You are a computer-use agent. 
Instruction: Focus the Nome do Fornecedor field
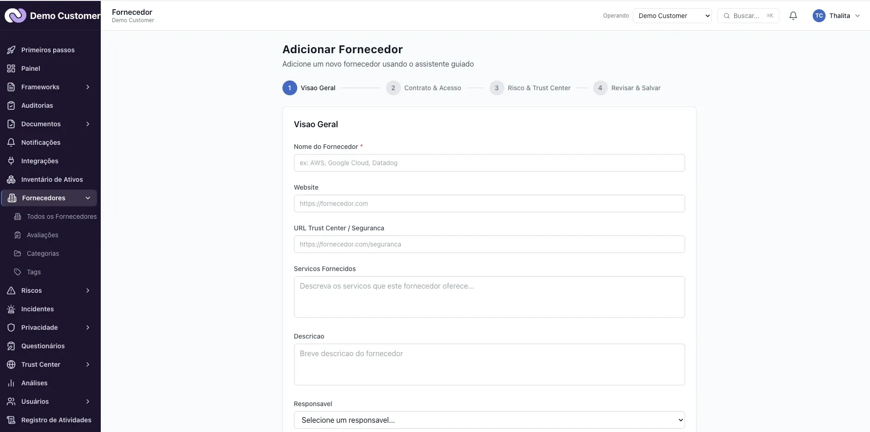pyautogui.click(x=489, y=163)
